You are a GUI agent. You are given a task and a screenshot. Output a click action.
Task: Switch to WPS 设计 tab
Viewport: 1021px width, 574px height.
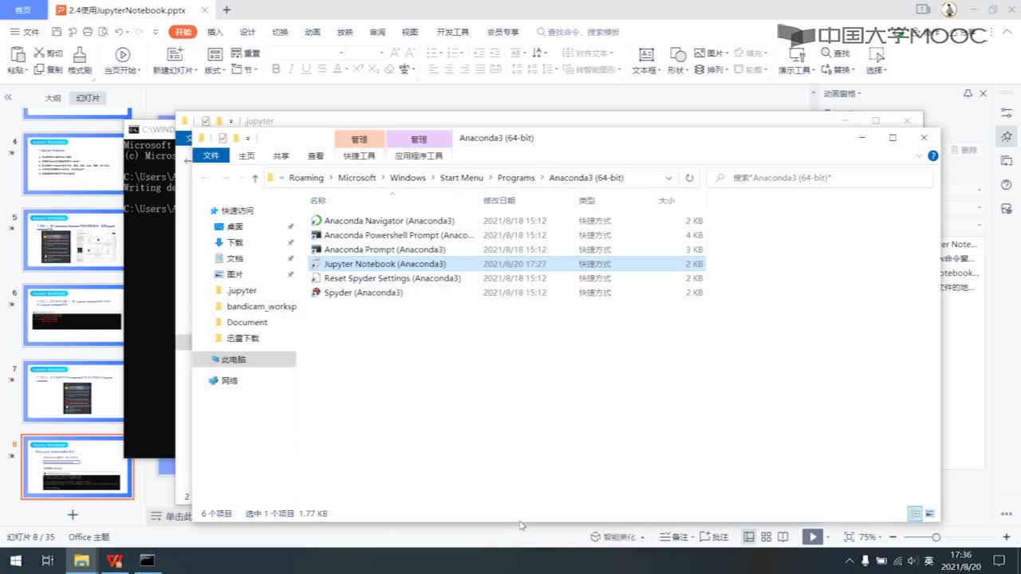click(x=248, y=32)
